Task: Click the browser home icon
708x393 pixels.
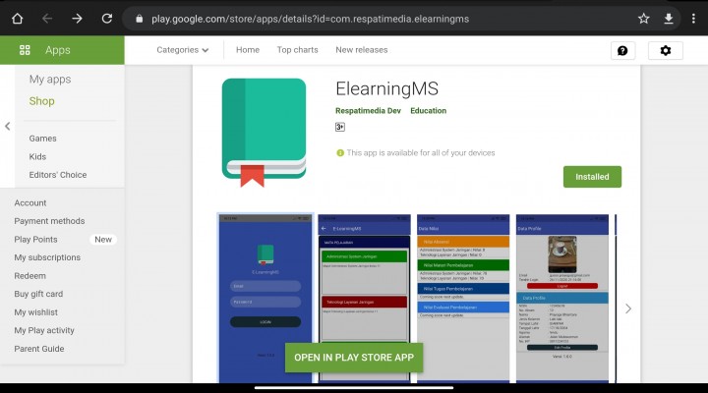Action: tap(18, 18)
